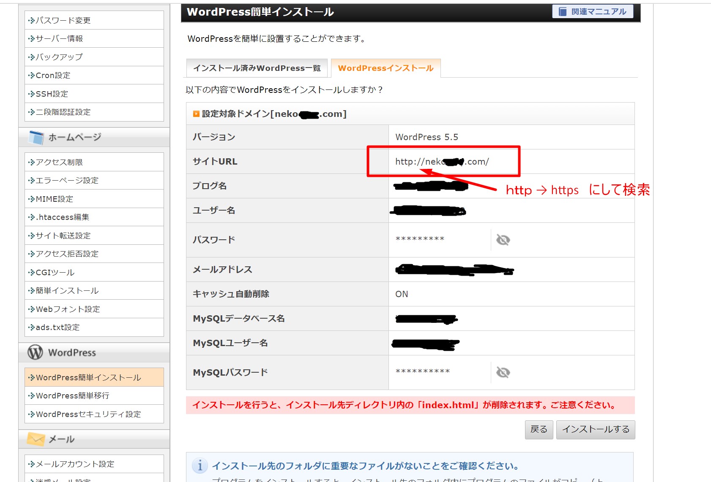This screenshot has width=711, height=482.
Task: Open サーバー情報 in the sidebar
Action: pos(94,38)
